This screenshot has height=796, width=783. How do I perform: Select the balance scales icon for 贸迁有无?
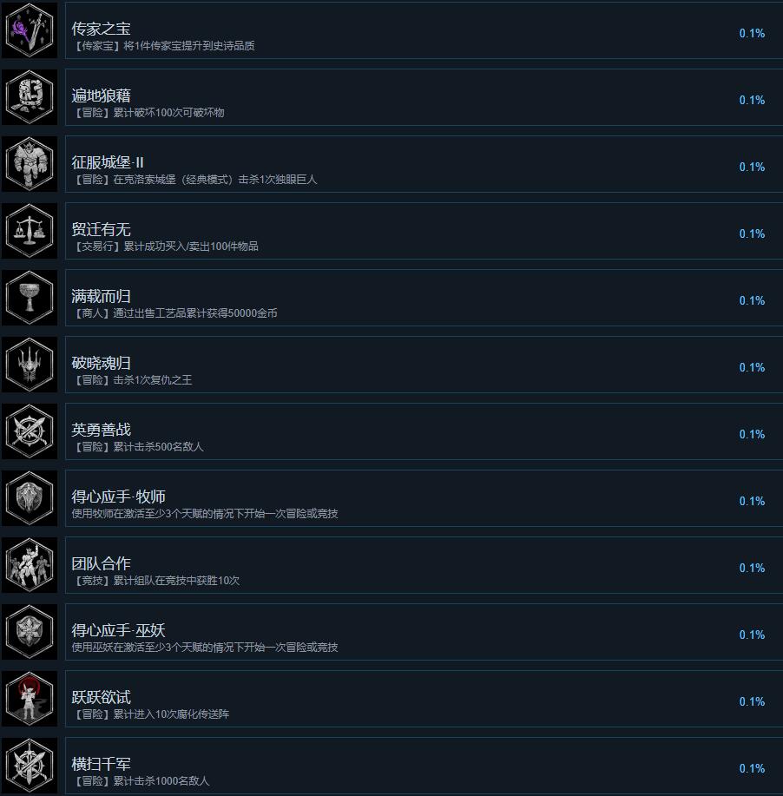[x=30, y=231]
